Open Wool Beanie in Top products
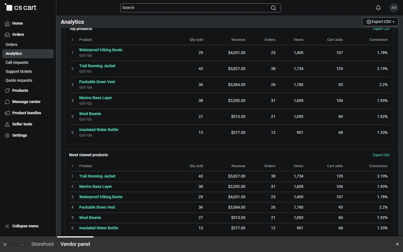This screenshot has height=252, width=403. (x=90, y=114)
